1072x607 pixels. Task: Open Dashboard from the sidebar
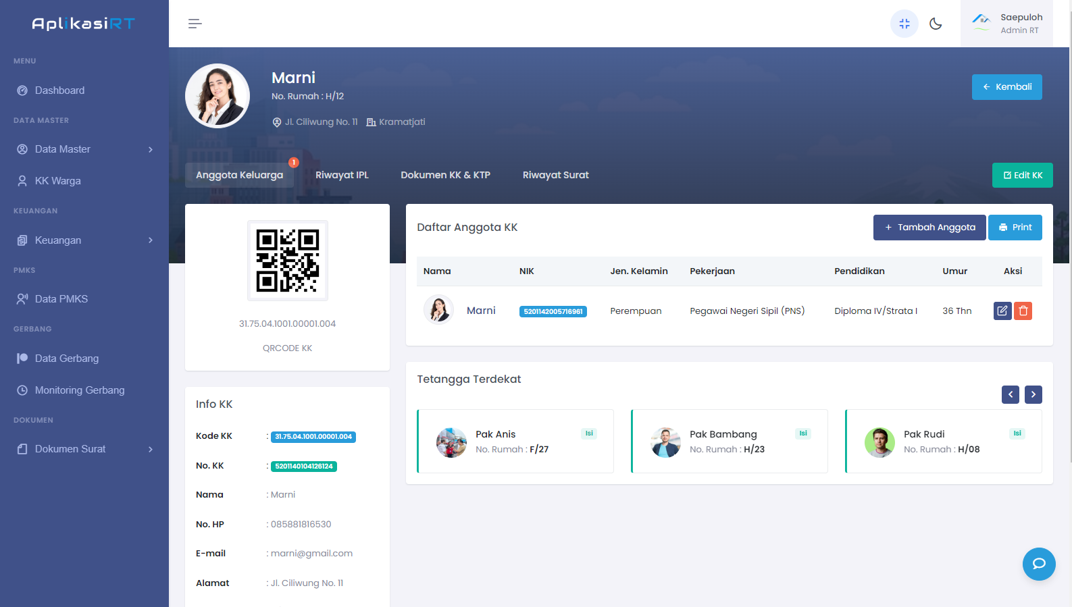pyautogui.click(x=59, y=90)
